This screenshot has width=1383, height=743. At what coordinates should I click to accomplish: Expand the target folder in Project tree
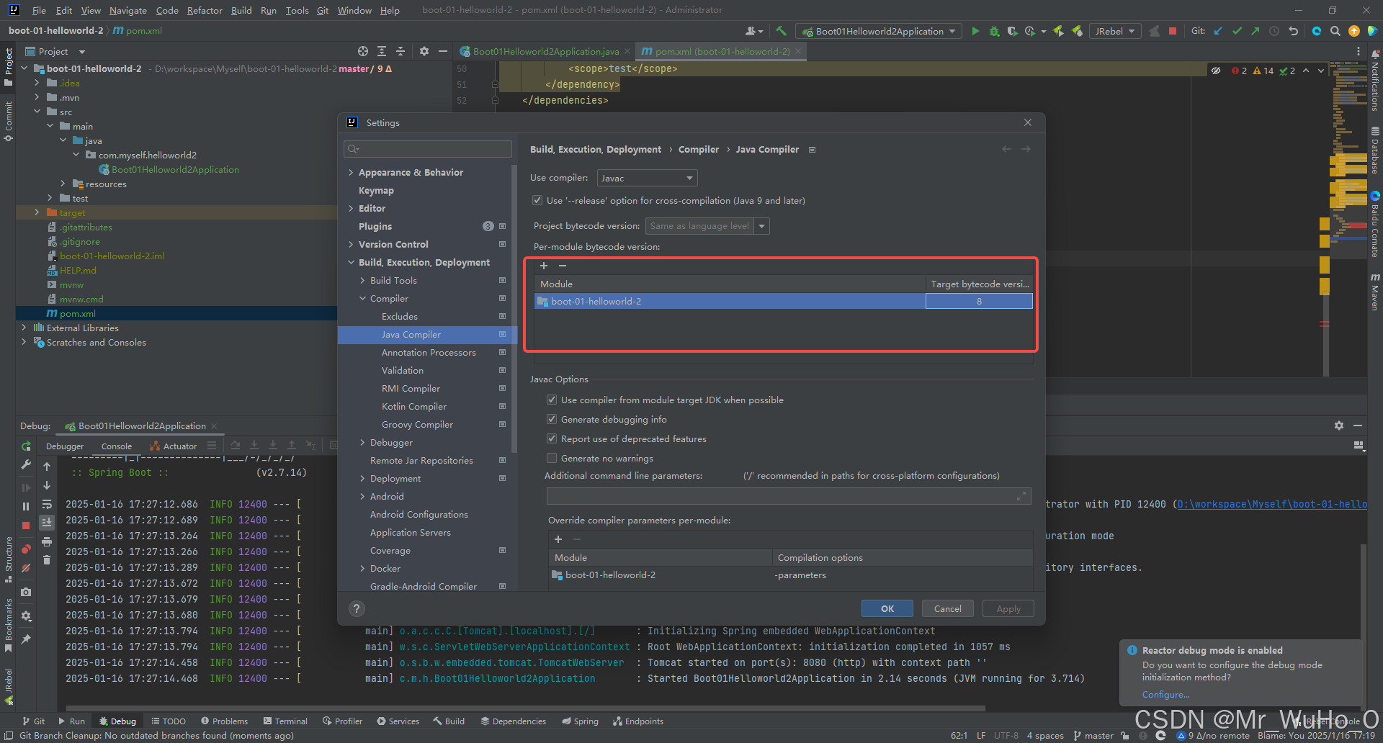(x=37, y=212)
